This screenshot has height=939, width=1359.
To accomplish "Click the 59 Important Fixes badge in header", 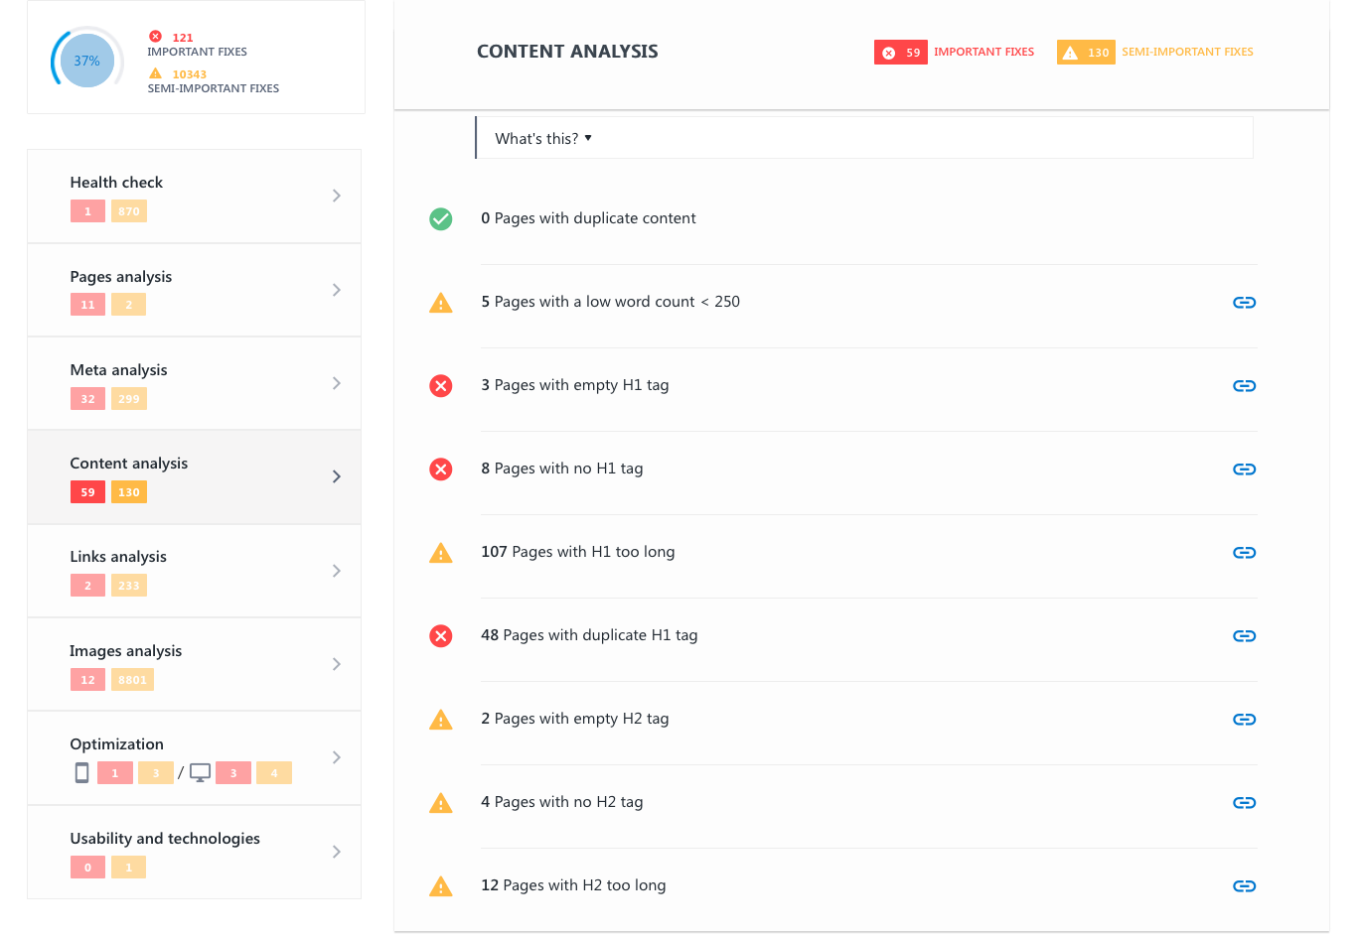I will tap(900, 53).
